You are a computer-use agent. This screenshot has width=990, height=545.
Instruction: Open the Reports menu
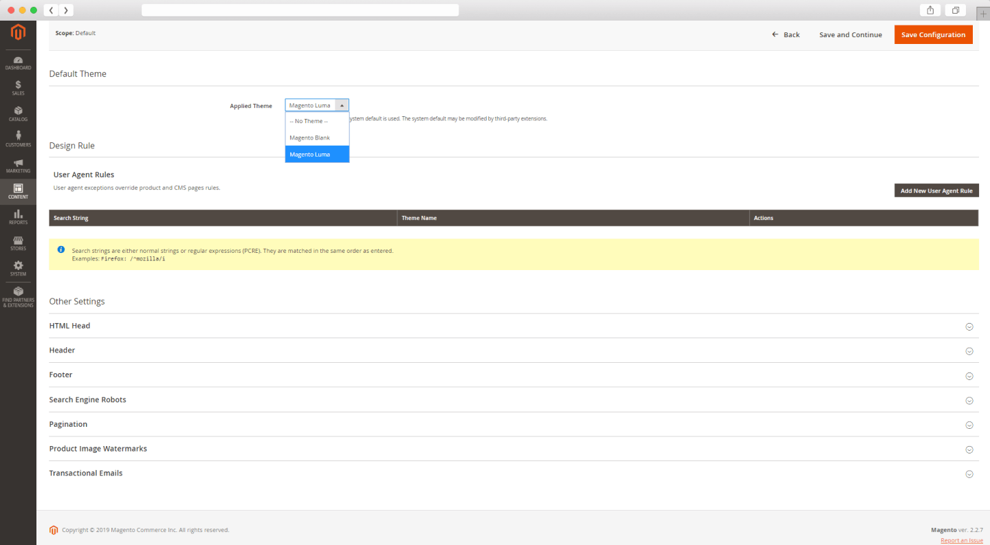point(18,217)
